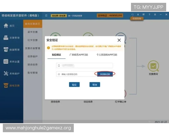The width and height of the screenshot is (169, 135).
Task: Close the 安全验证 dialog with X
Action: (x=119, y=40)
